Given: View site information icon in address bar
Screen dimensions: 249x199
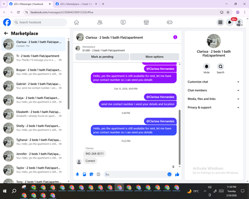Looking at the screenshot, I should click(27, 12).
